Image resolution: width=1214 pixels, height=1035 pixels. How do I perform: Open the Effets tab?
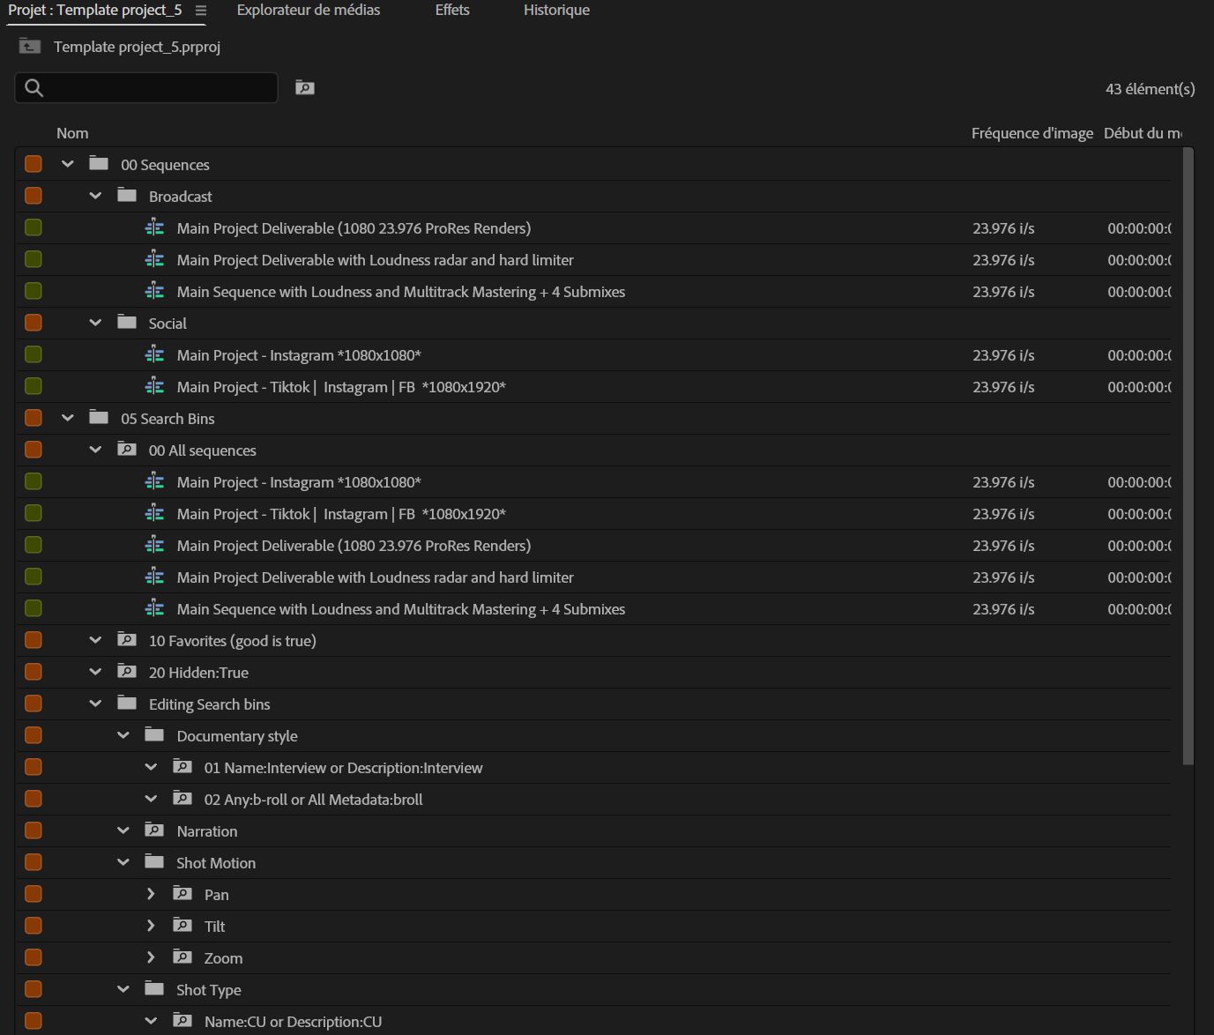click(452, 11)
